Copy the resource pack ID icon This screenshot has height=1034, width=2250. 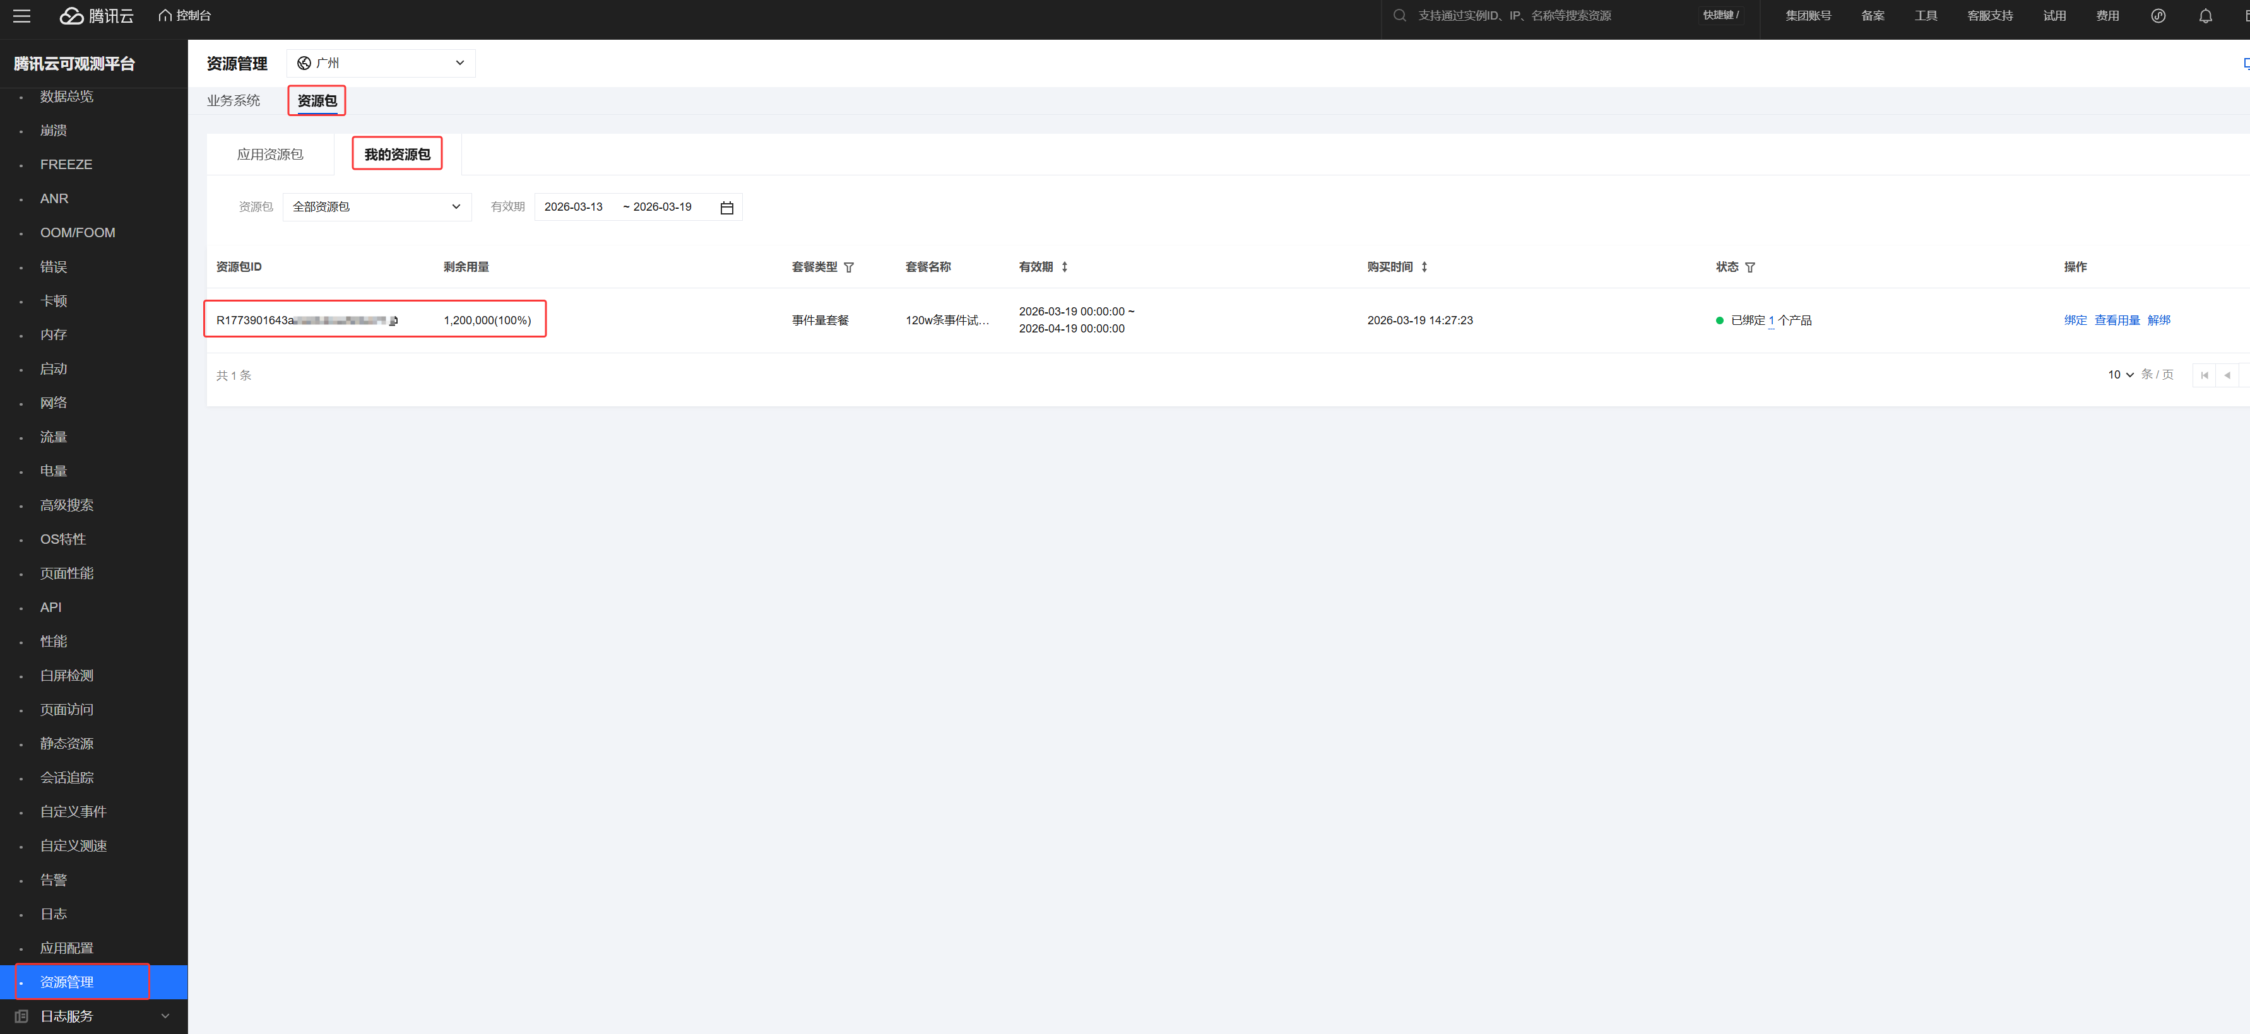[393, 320]
